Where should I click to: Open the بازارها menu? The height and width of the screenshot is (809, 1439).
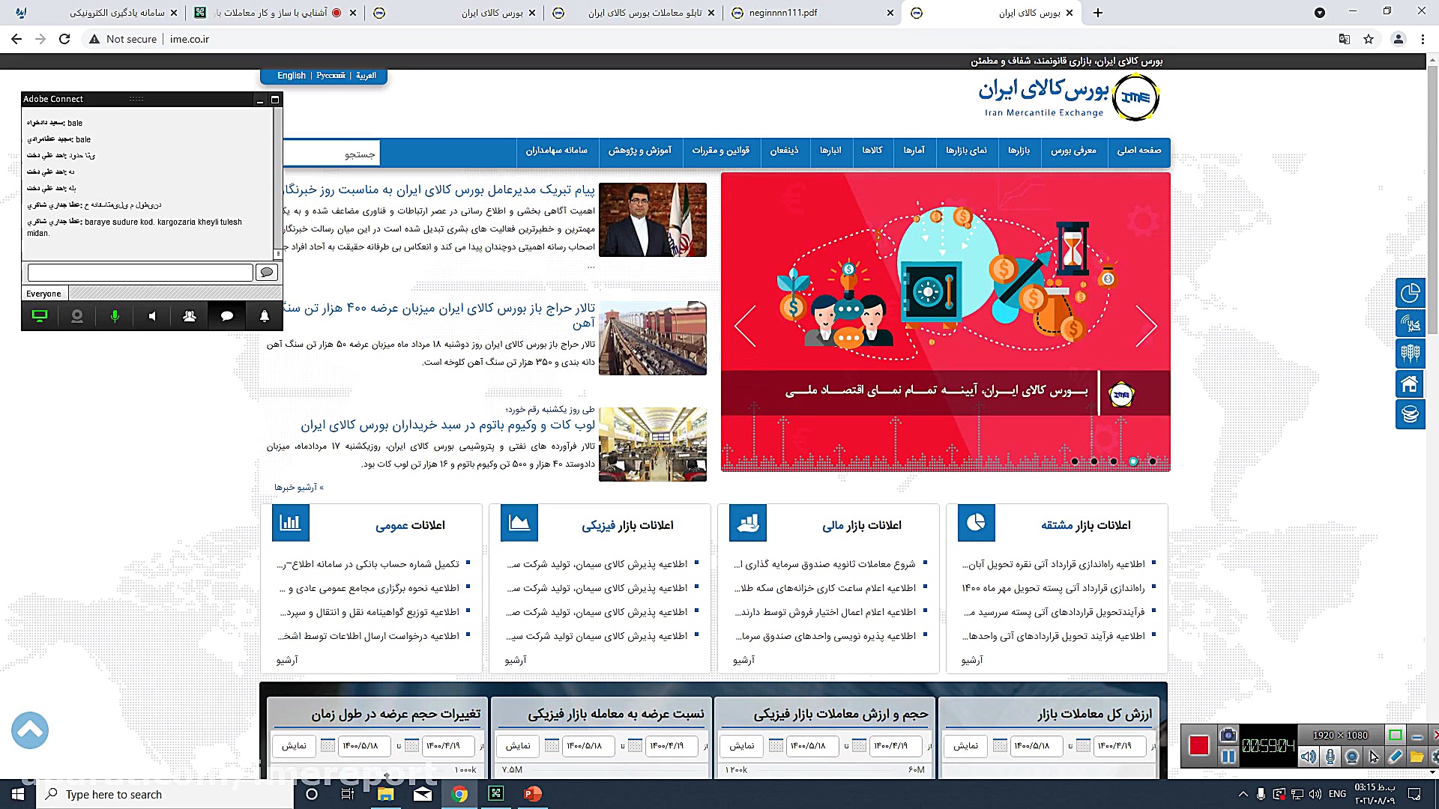1019,151
